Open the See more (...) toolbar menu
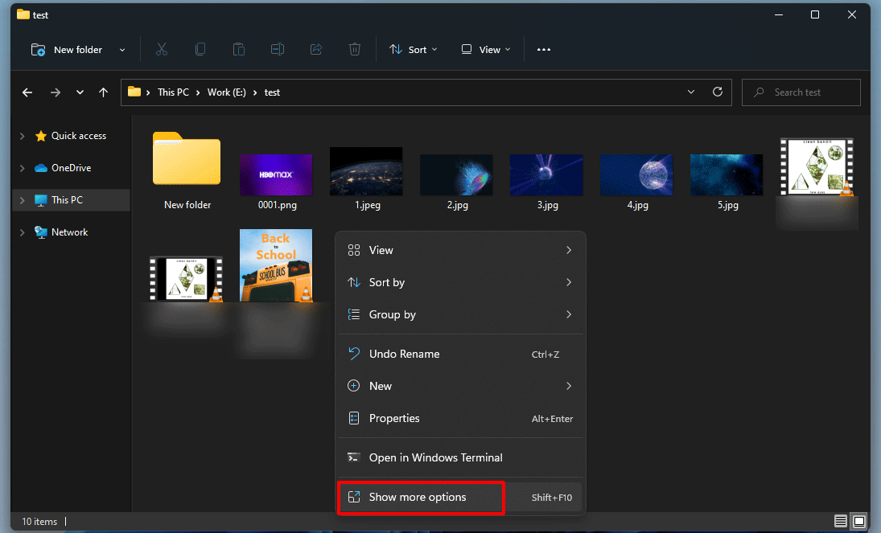Viewport: 881px width, 533px height. (543, 49)
